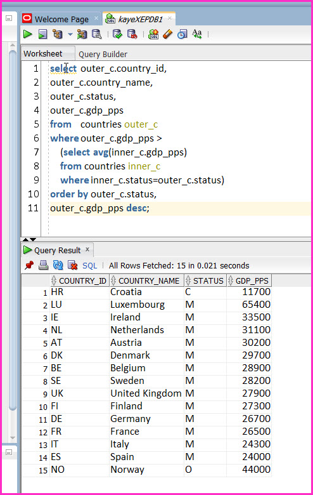Click the Run Script icon
This screenshot has width=313, height=495.
[42, 34]
